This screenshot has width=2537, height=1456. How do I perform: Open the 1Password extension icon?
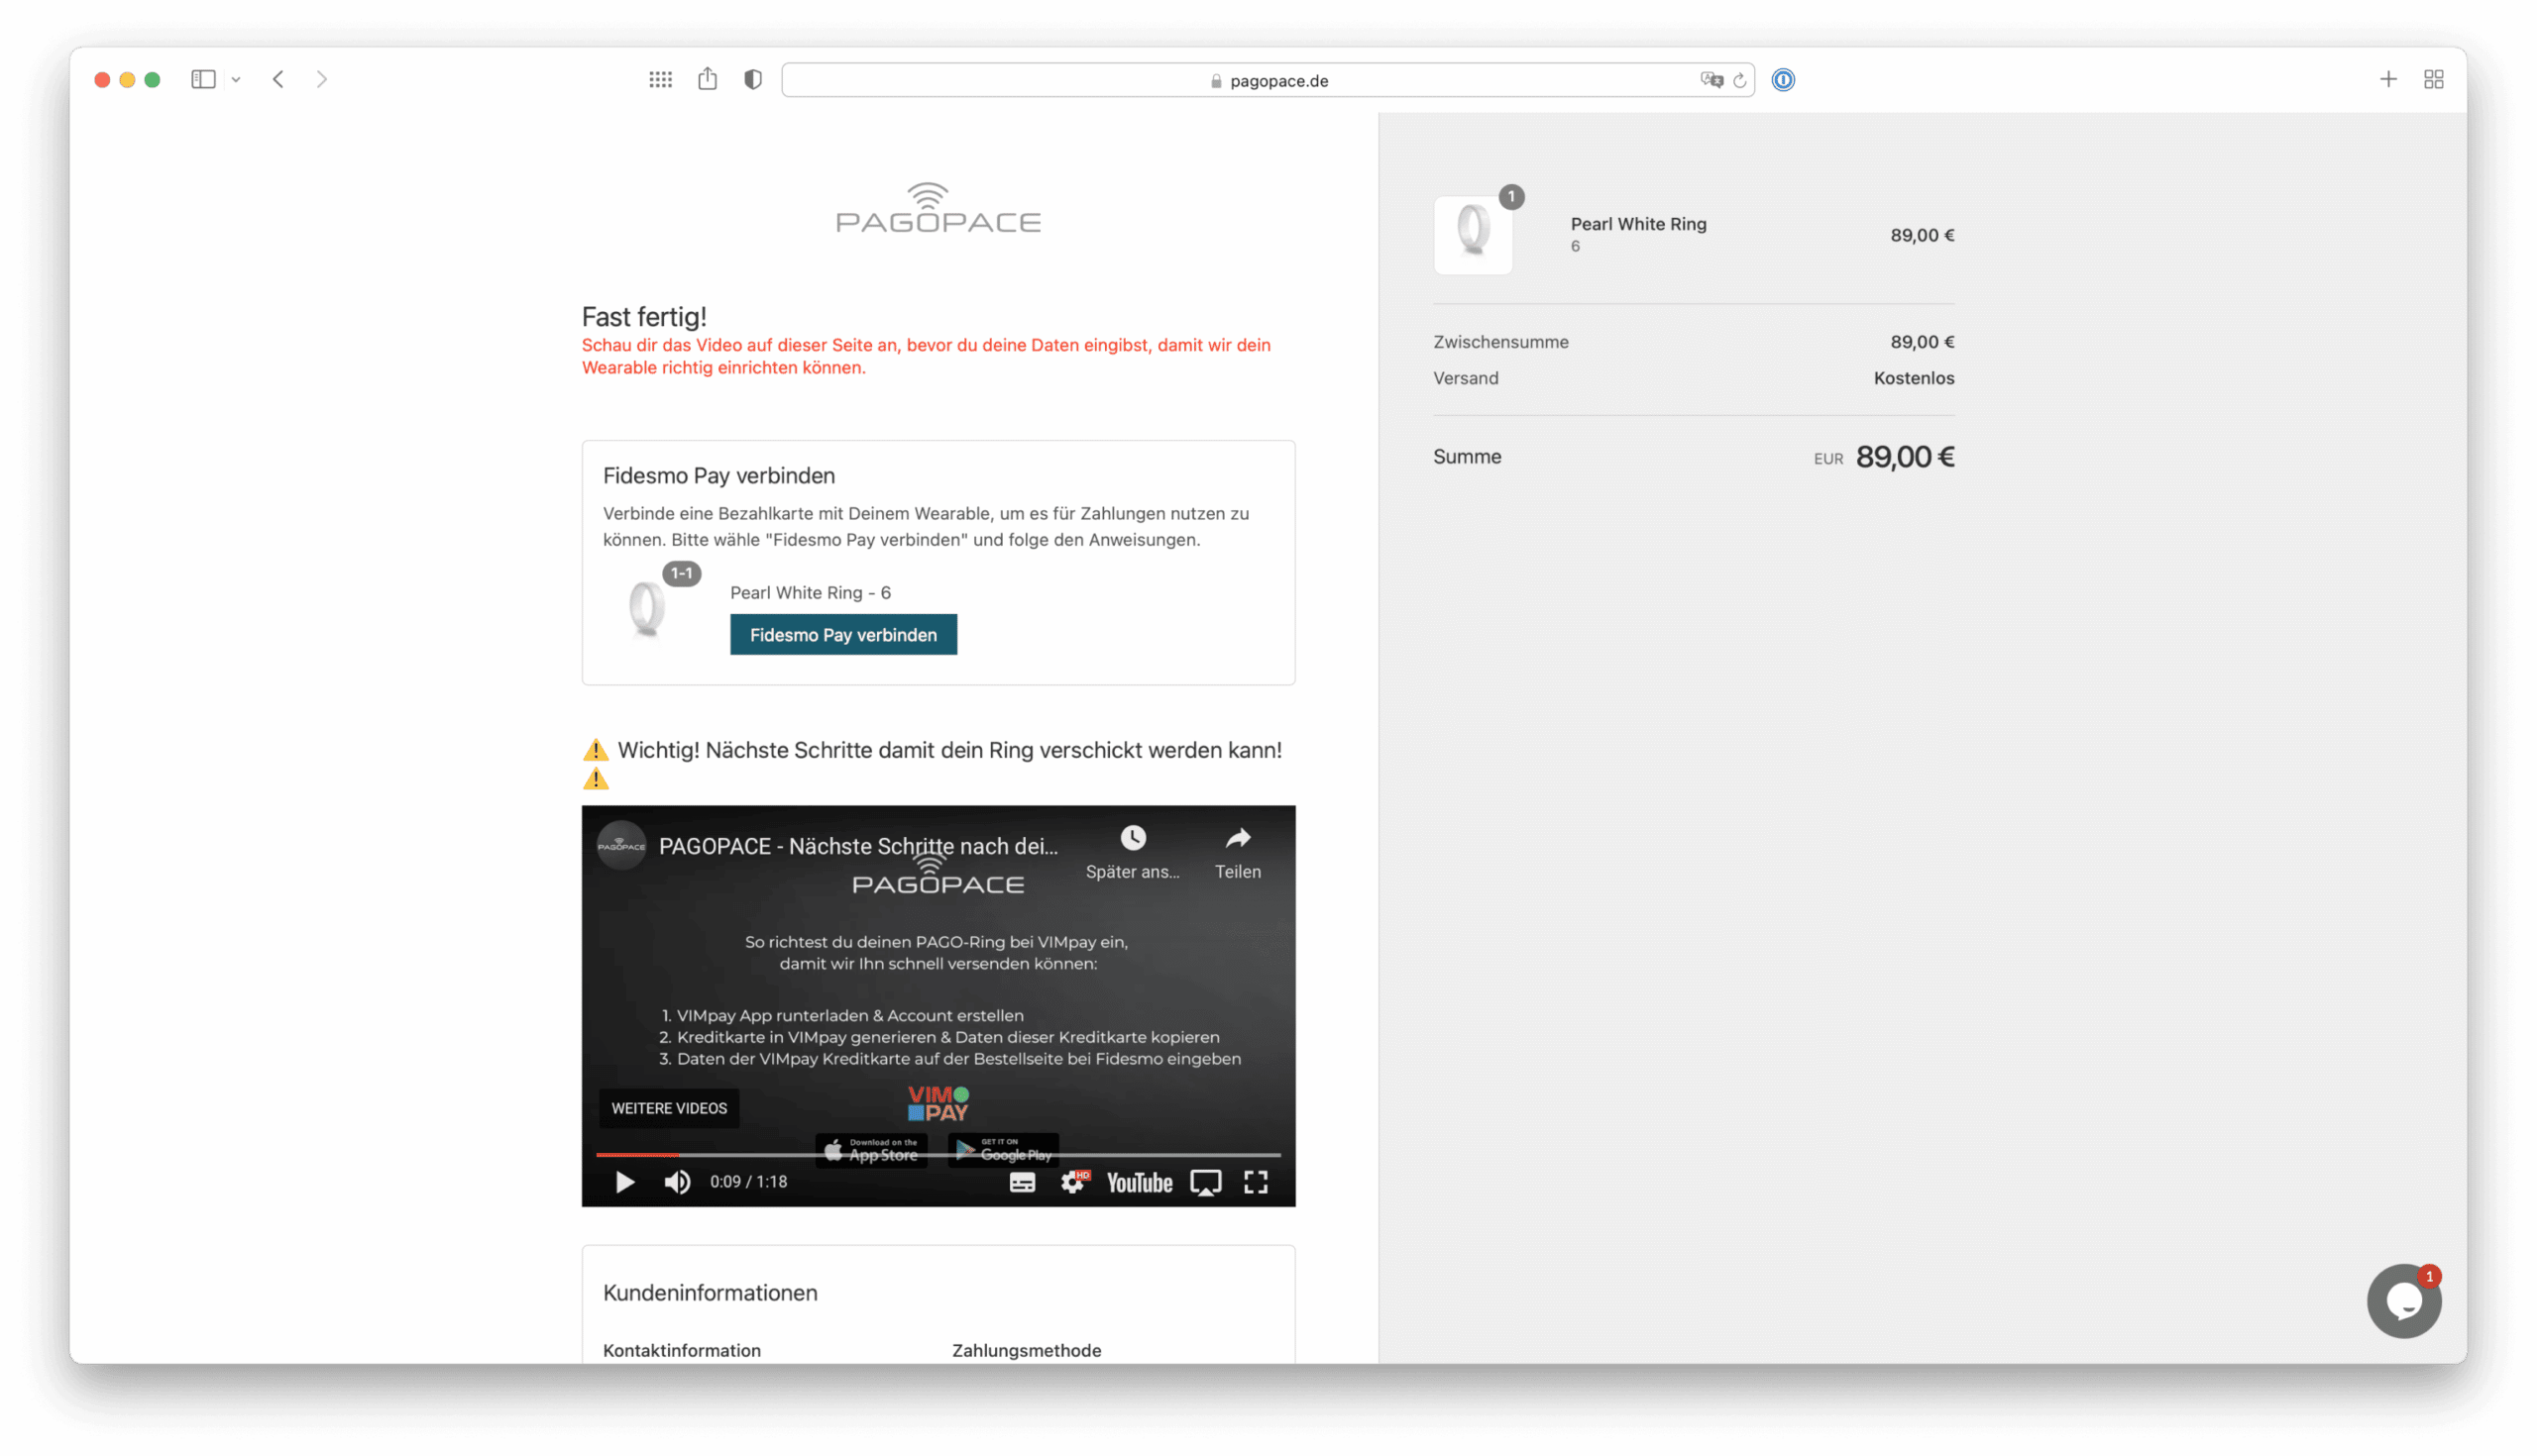pos(1783,80)
